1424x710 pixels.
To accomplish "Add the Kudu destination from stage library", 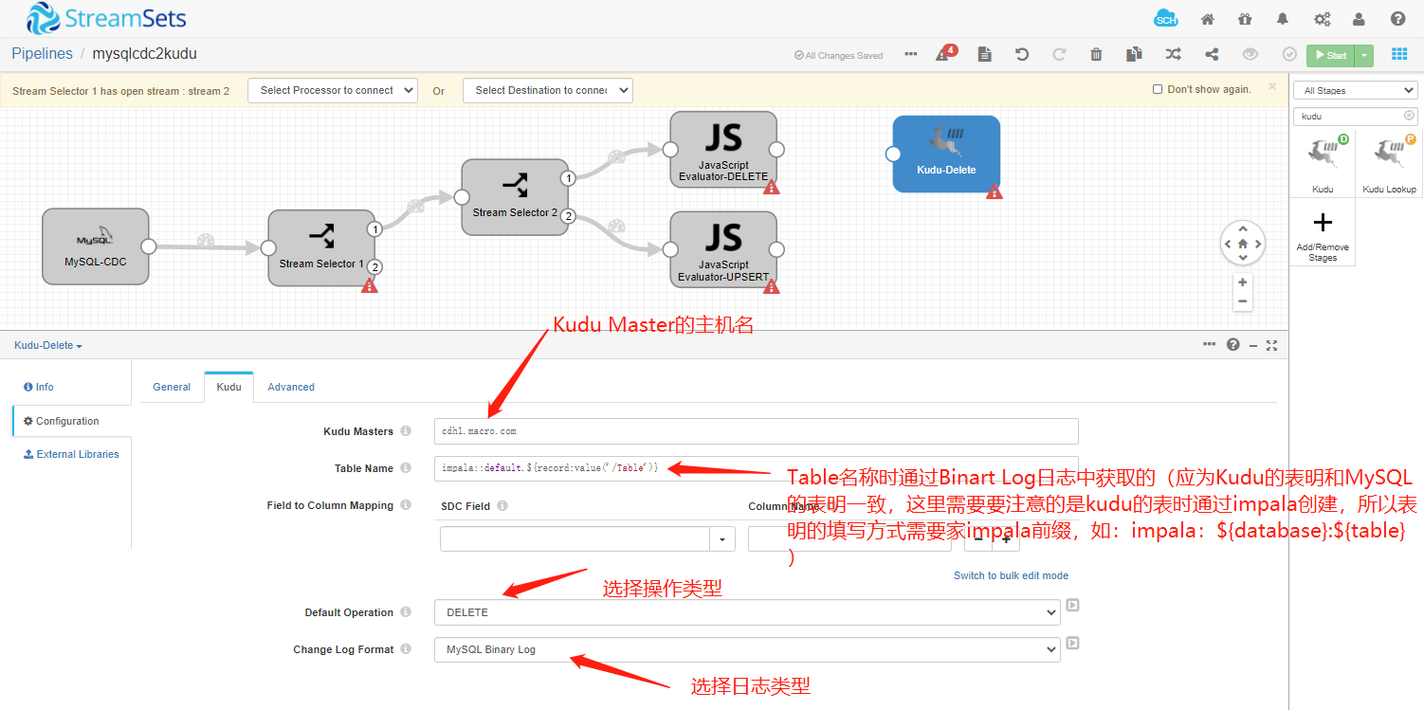I will 1323,163.
